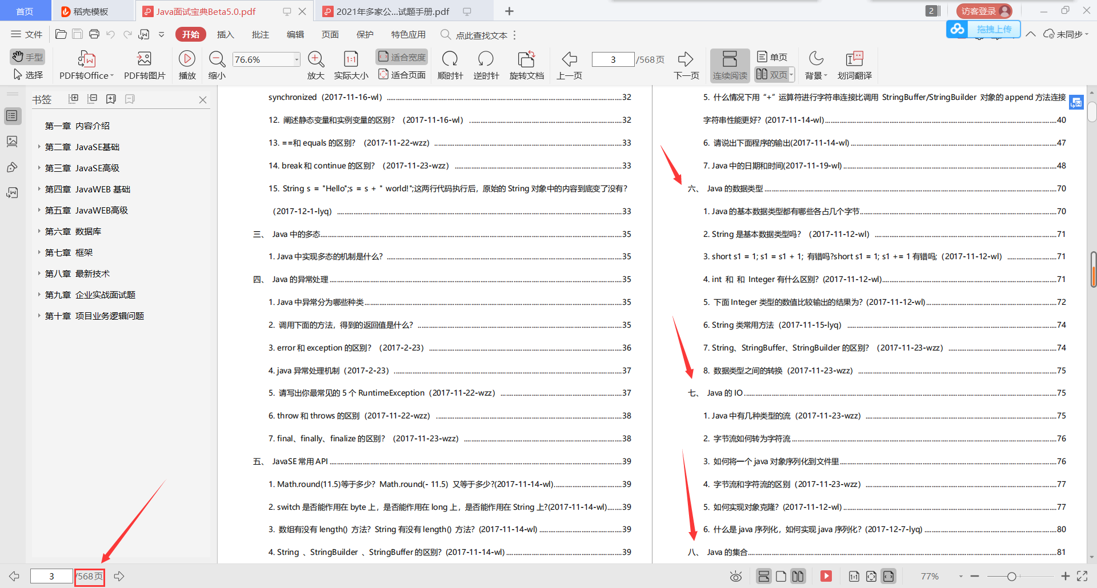
Task: Open the 文件 menu
Action: coord(27,34)
